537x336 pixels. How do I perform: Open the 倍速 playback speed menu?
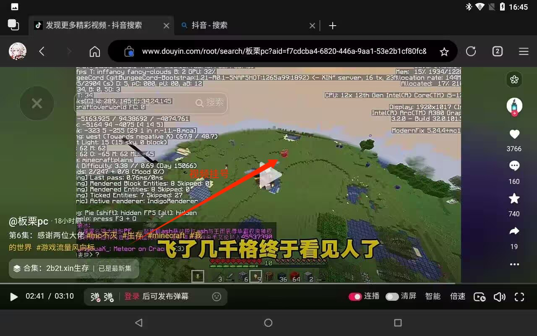point(458,297)
